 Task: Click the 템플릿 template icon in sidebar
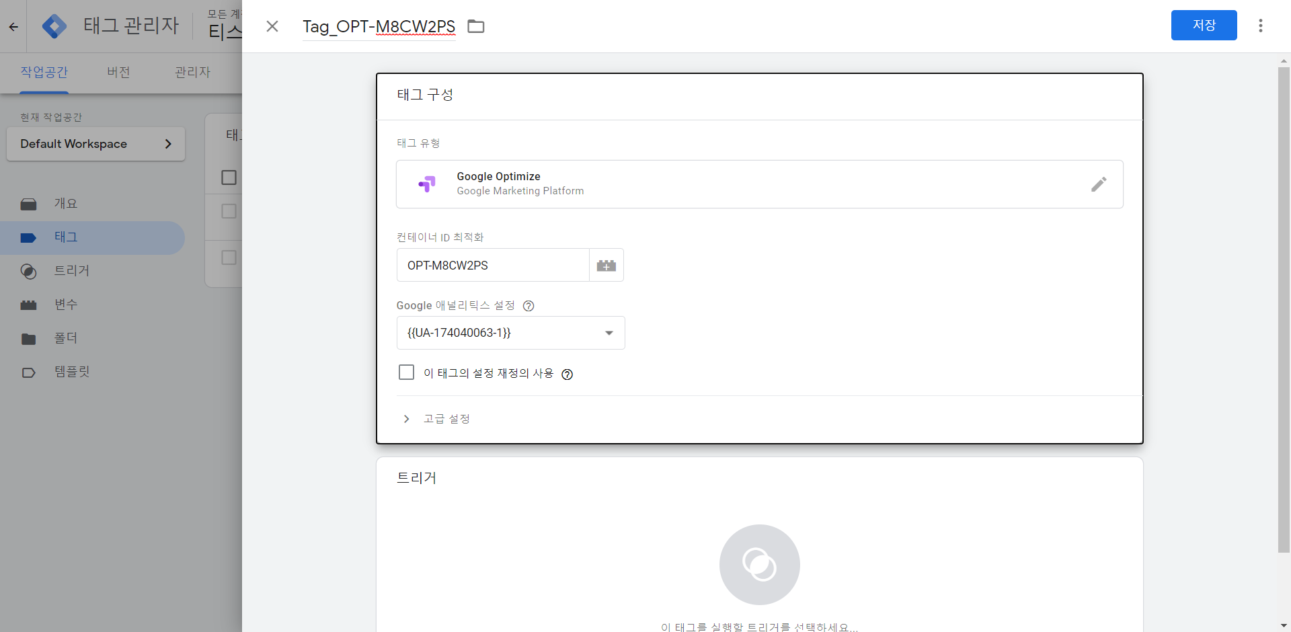(28, 372)
